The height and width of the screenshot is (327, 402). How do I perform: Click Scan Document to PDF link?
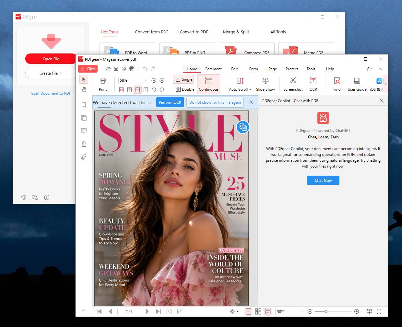click(51, 93)
